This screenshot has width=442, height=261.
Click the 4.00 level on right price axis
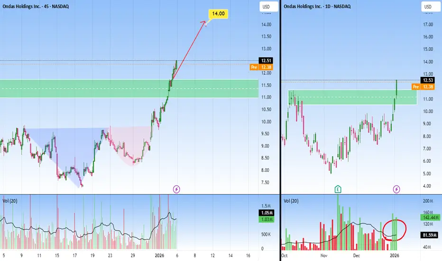click(x=427, y=186)
